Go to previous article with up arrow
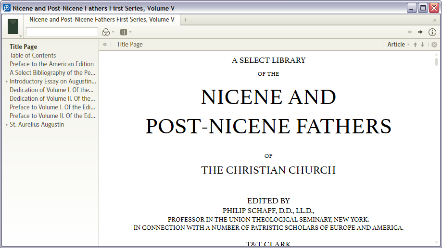 (415, 45)
